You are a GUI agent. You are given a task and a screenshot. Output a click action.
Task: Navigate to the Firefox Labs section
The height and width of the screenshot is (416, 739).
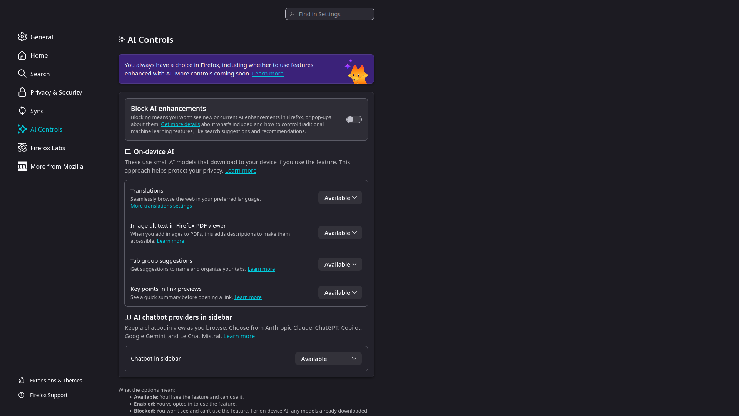(47, 148)
